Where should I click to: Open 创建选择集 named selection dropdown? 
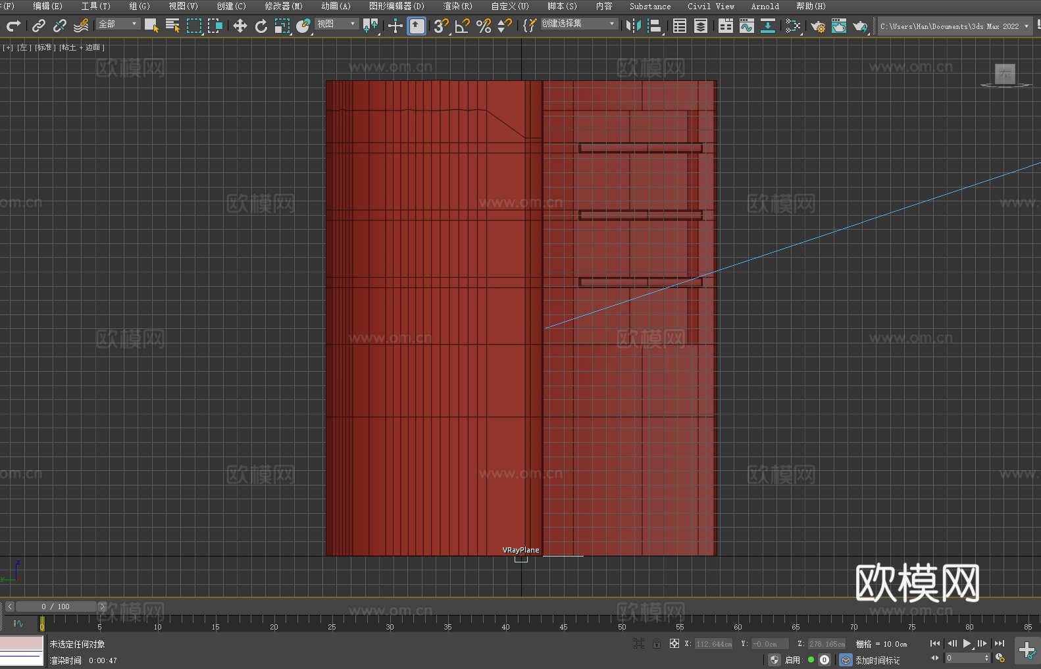click(x=579, y=24)
